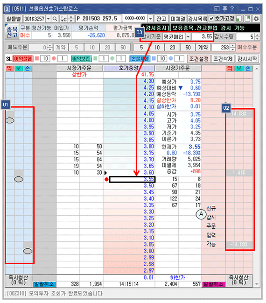This screenshot has width=266, height=303.
Task: Open the 잔고 tab button
Action: (161, 19)
